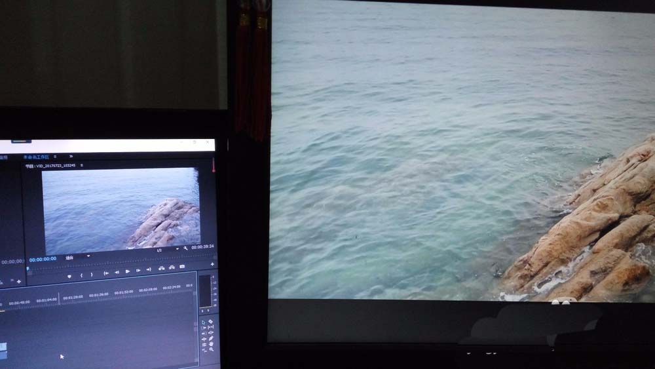Select the Ripple Edit tool
The width and height of the screenshot is (655, 369).
click(x=204, y=339)
